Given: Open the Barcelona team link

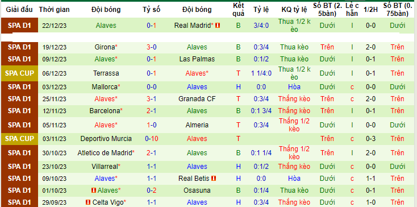Looking at the screenshot, I should [x=106, y=111].
